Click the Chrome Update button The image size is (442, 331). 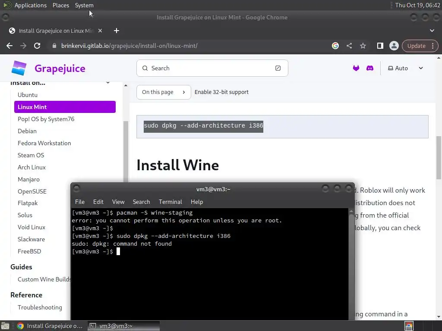[416, 46]
